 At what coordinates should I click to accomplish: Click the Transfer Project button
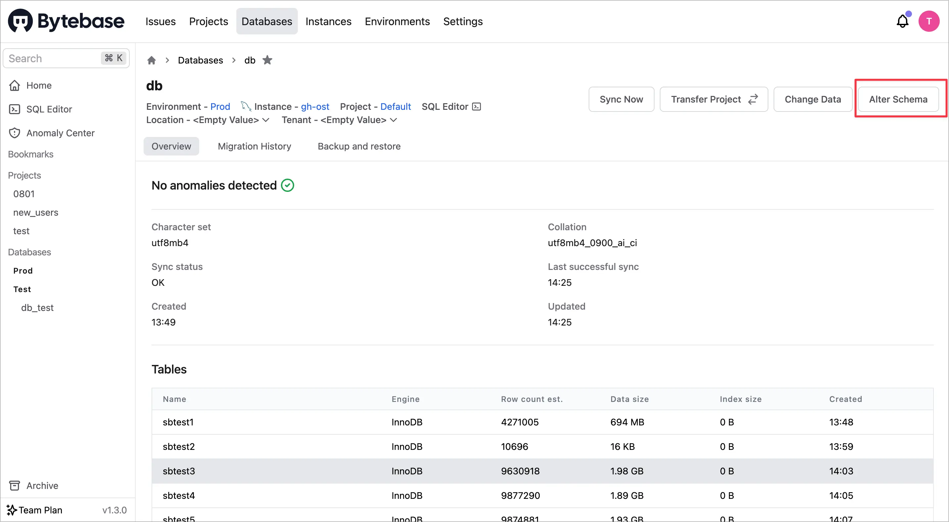[713, 99]
